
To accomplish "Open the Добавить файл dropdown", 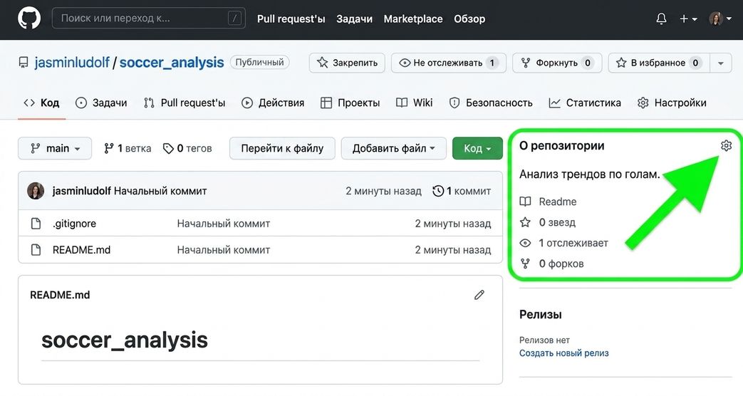I will [393, 148].
